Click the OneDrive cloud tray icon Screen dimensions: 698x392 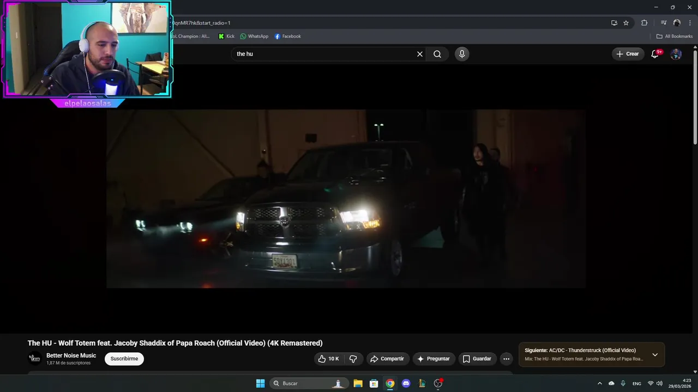pos(611,383)
